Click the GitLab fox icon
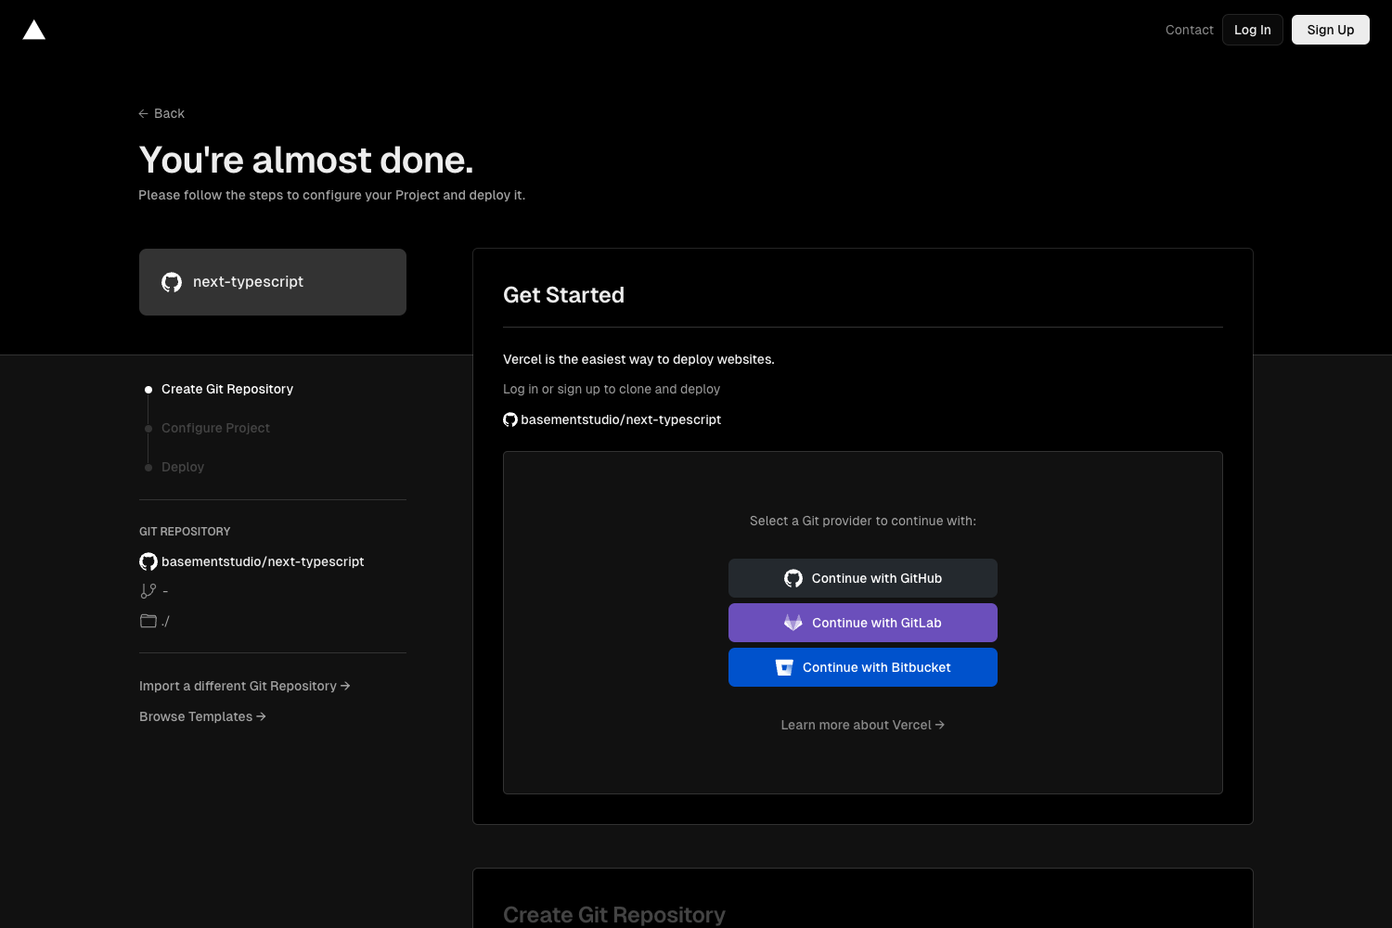 point(793,623)
